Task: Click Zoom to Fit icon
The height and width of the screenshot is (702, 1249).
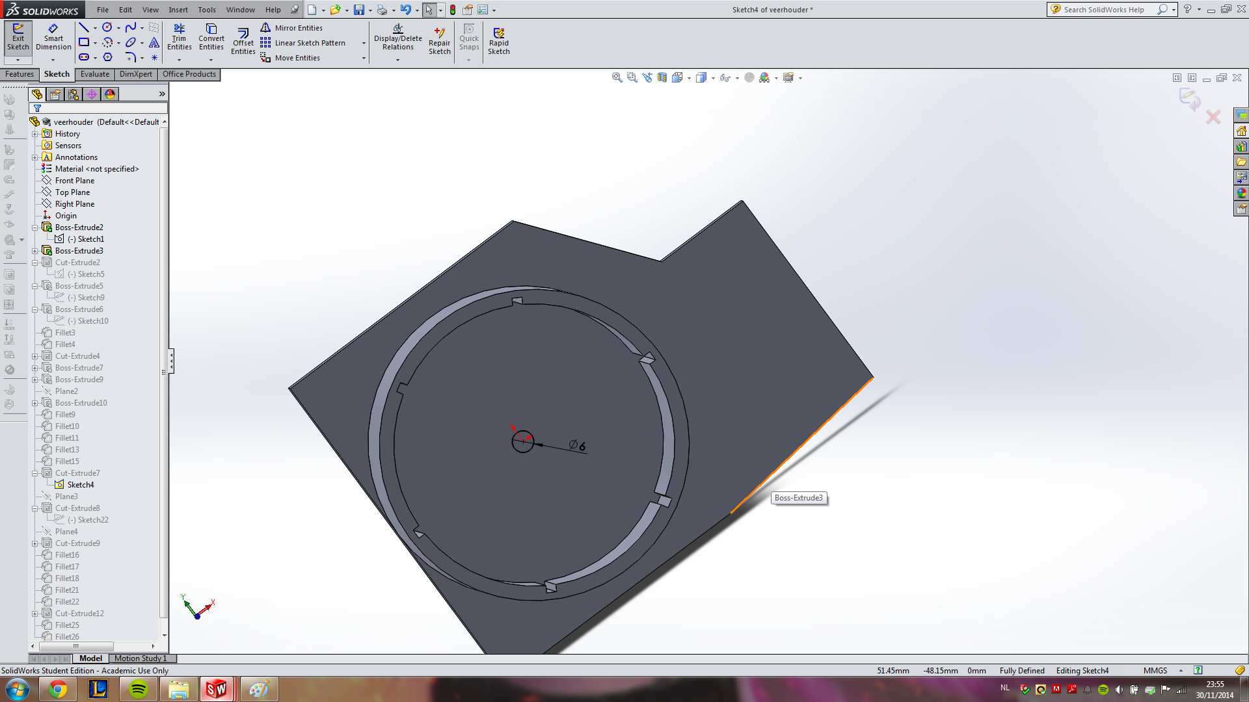Action: point(617,77)
